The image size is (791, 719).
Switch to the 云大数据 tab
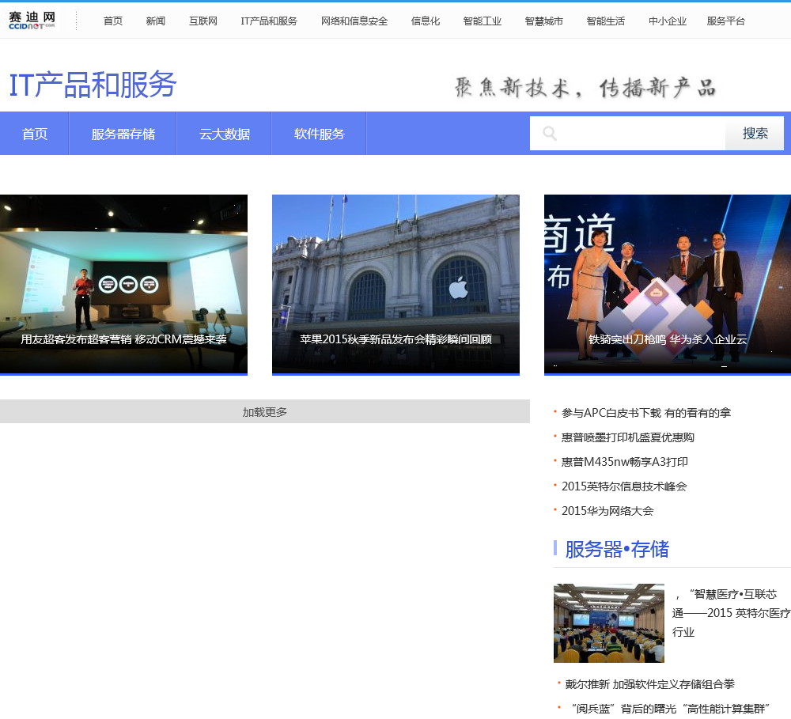[224, 134]
